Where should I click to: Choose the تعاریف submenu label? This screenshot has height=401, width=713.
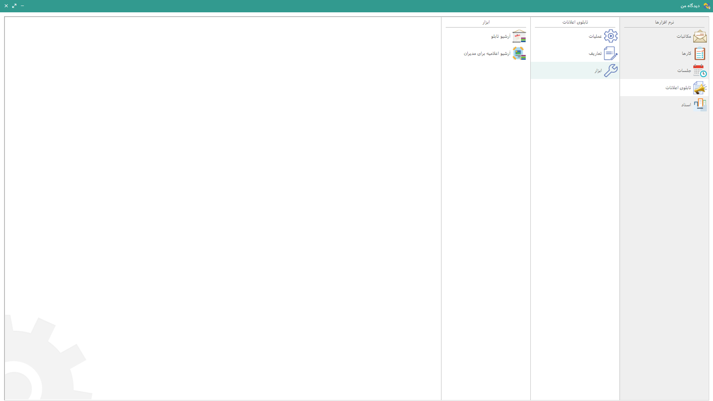595,53
